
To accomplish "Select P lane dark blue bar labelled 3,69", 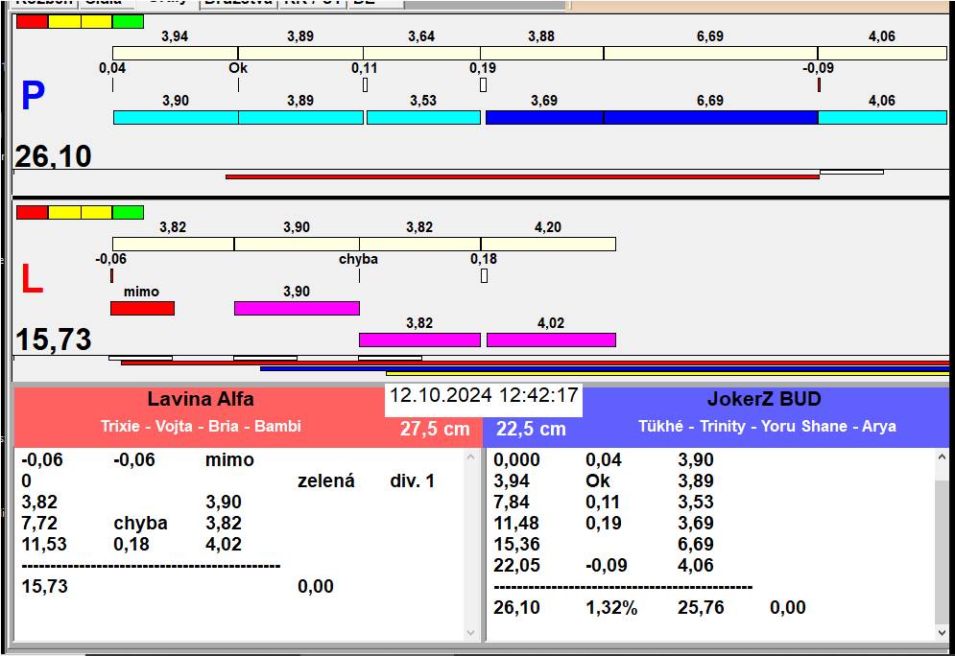I will pos(544,117).
